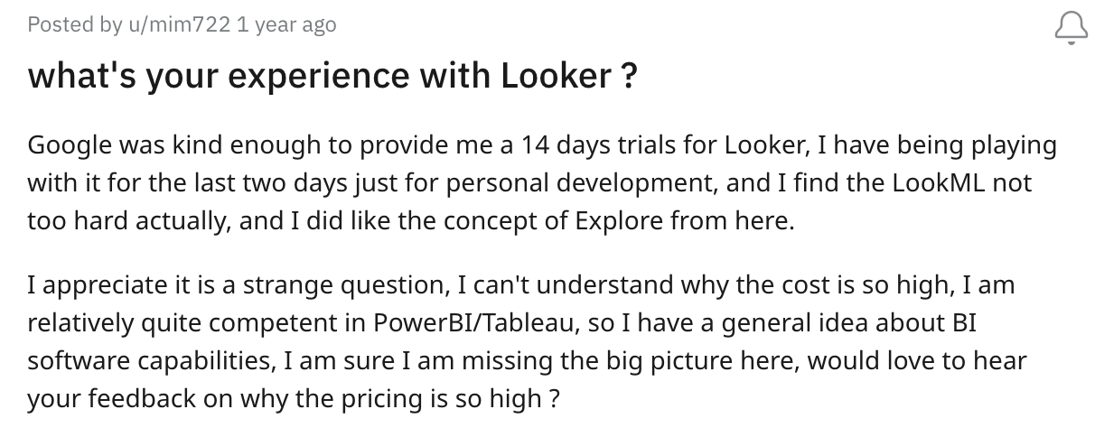The image size is (1095, 428).
Task: Open the post title about Looker experience
Action: (331, 76)
